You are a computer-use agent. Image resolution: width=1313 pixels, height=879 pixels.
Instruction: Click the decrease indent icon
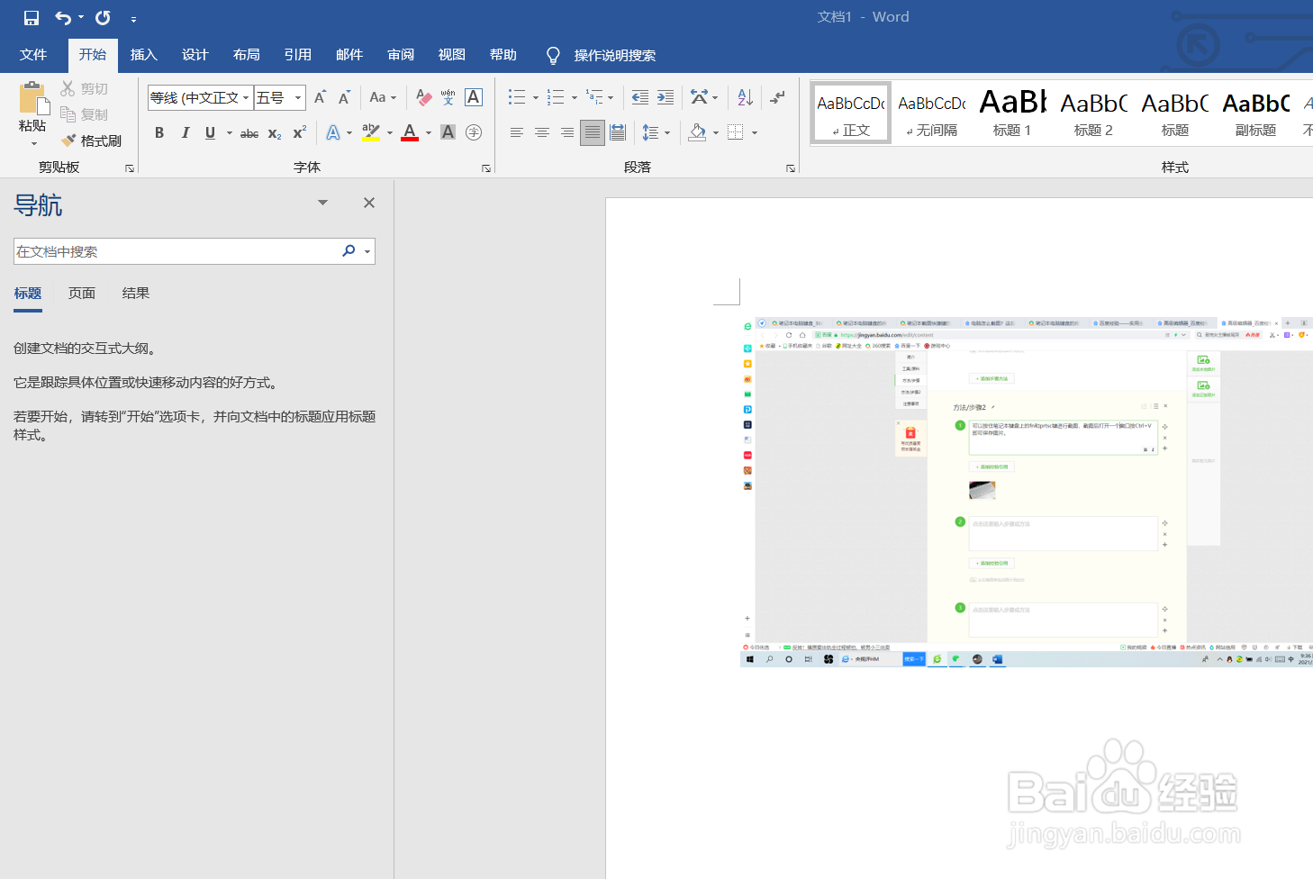click(x=640, y=97)
